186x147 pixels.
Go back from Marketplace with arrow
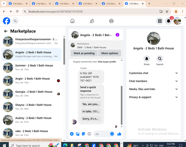coord(6,31)
